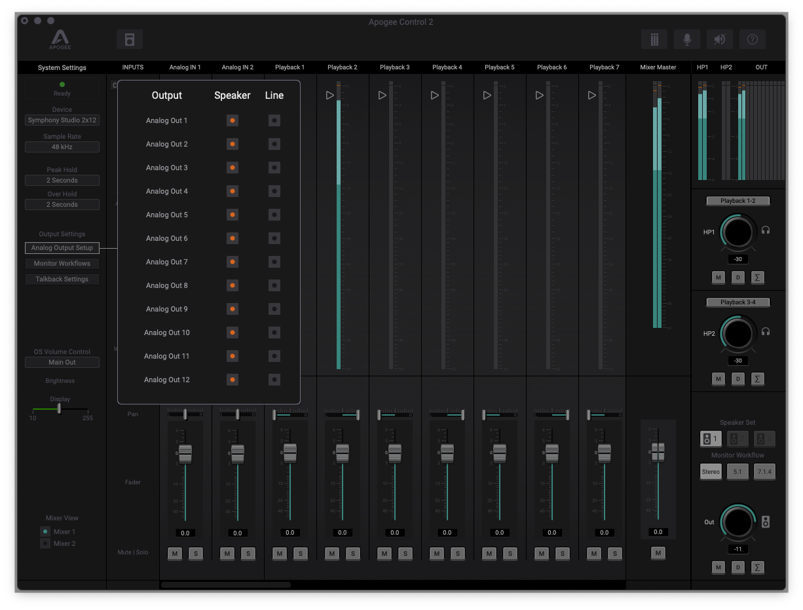Open OS Volume Control Main Out dropdown

tap(62, 362)
